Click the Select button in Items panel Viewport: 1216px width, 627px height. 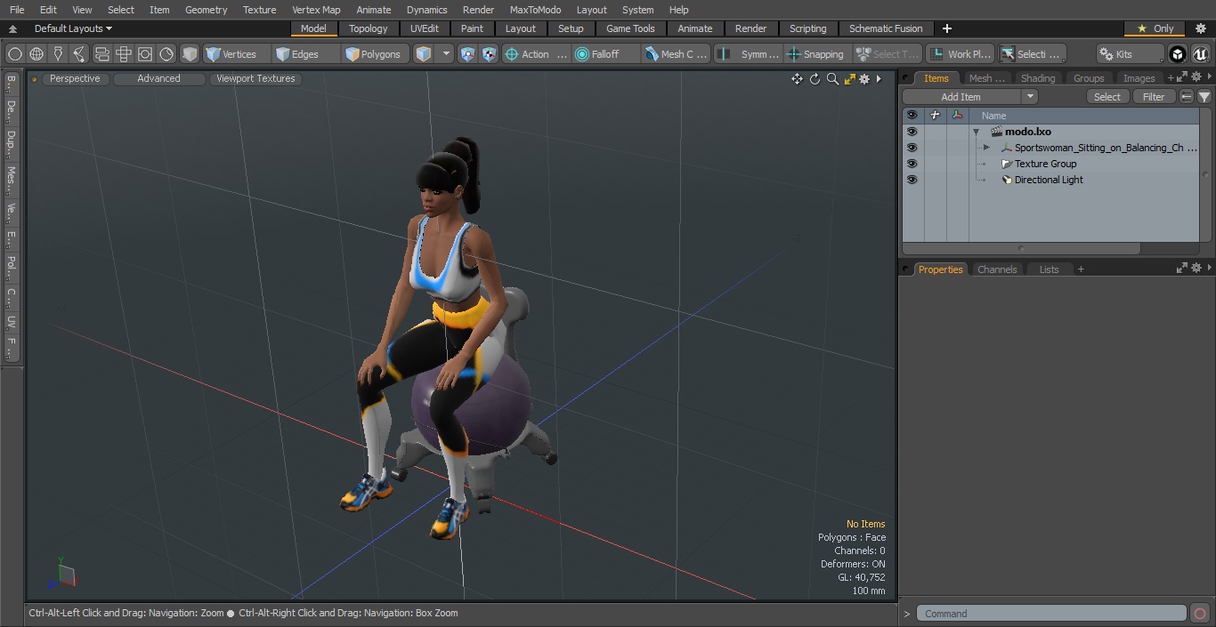click(1107, 97)
